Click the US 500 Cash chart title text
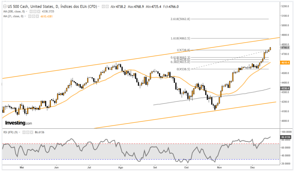 pyautogui.click(x=52, y=7)
